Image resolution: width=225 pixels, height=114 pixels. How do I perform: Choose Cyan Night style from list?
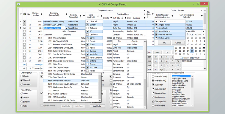point(177,92)
